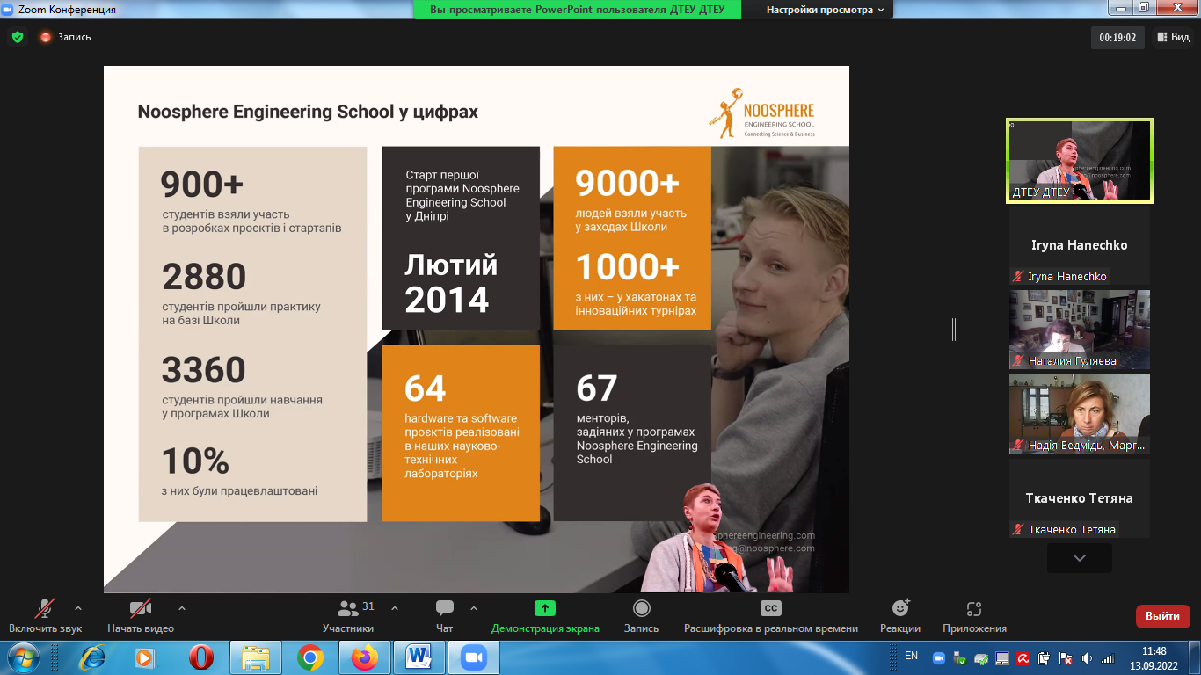Click the 1000+ figure on slide
Viewport: 1201px width, 675px height.
pos(628,266)
